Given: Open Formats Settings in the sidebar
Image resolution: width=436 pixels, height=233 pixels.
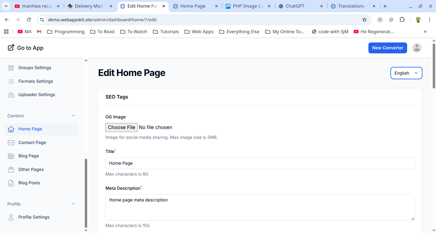Looking at the screenshot, I should [x=36, y=81].
